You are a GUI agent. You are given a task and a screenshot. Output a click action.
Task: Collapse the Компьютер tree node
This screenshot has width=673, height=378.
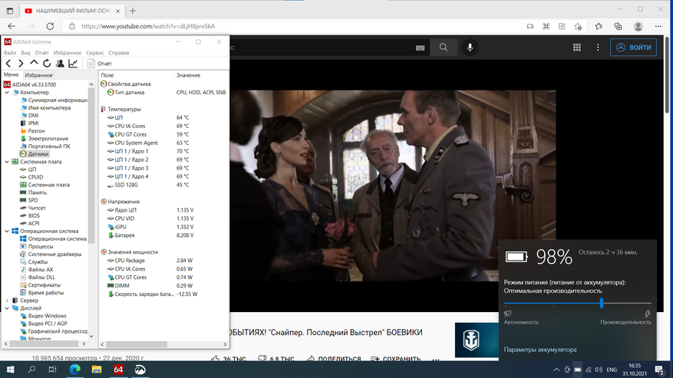coord(7,92)
